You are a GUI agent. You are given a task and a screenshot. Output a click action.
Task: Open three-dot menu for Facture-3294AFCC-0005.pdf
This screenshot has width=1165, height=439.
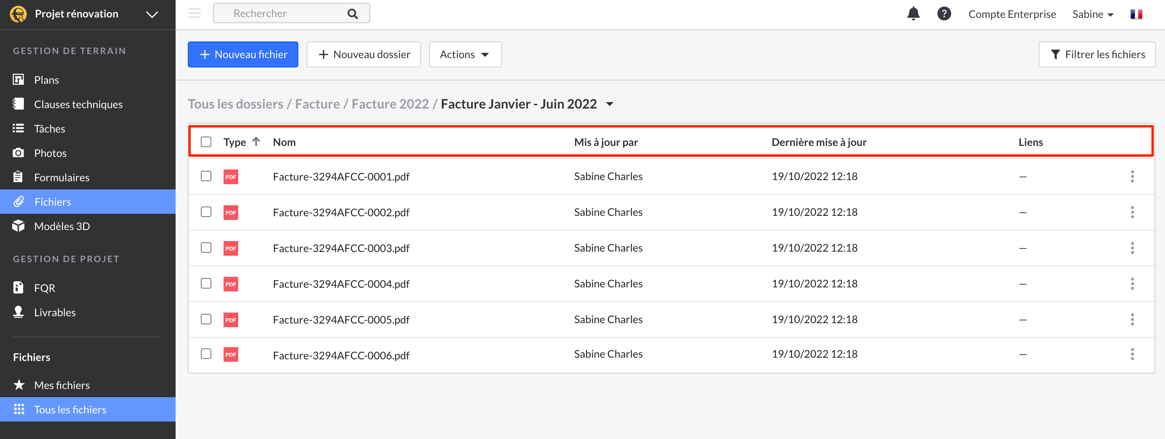tap(1132, 319)
